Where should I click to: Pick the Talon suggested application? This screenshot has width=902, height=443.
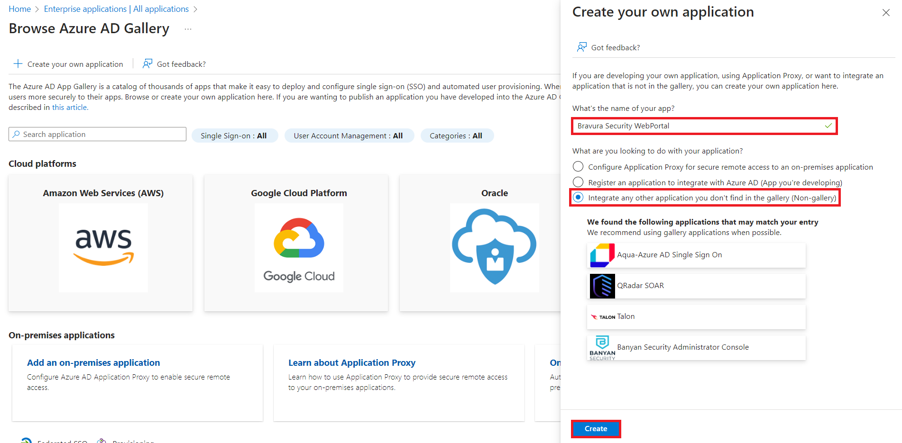point(696,316)
